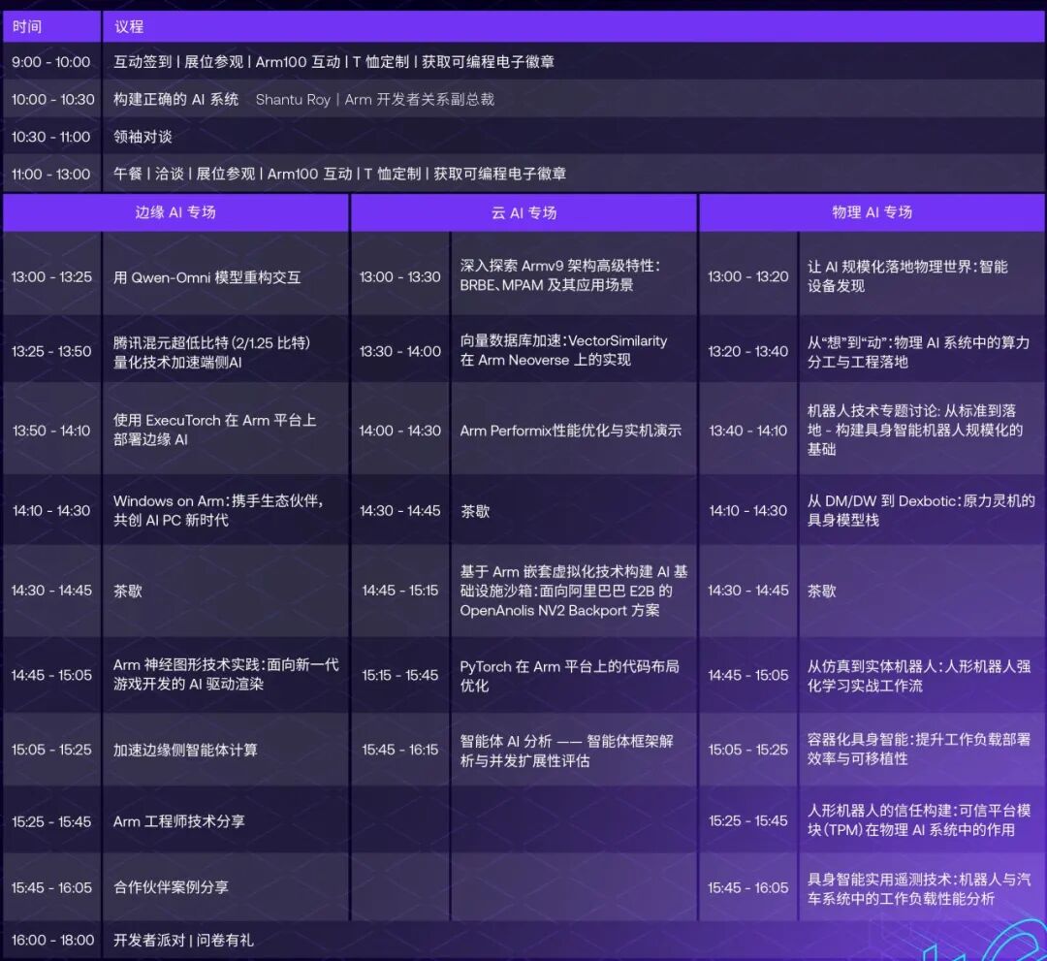This screenshot has width=1047, height=961.
Task: Click the 13:40 - 14:10 time cell
Action: 747,431
